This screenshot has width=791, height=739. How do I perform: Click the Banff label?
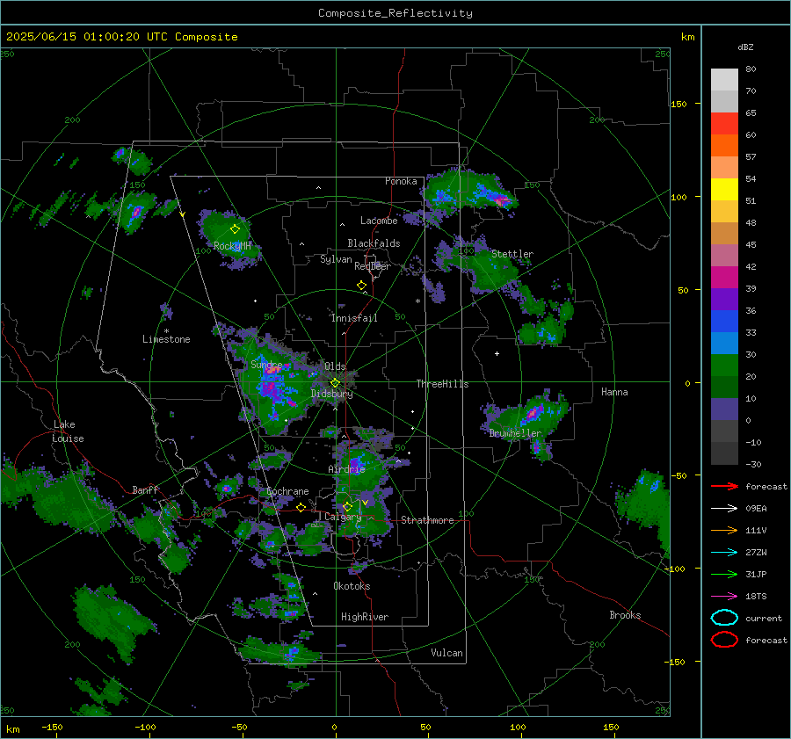(x=145, y=489)
